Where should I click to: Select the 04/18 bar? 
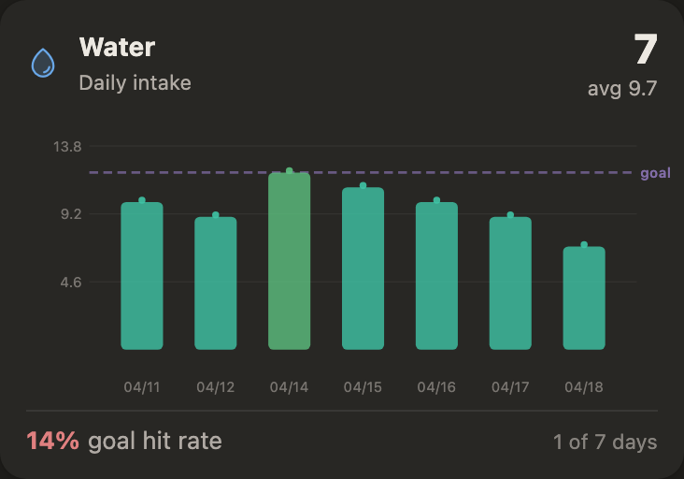(584, 298)
